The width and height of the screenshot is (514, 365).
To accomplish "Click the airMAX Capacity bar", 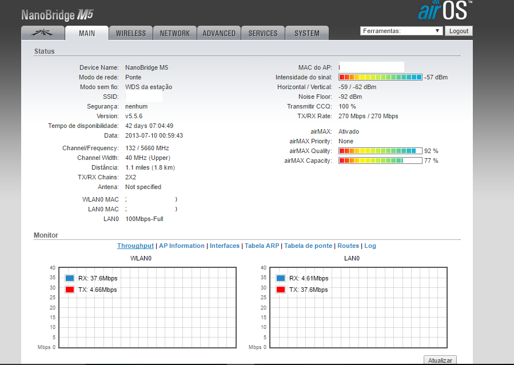I will [380, 161].
